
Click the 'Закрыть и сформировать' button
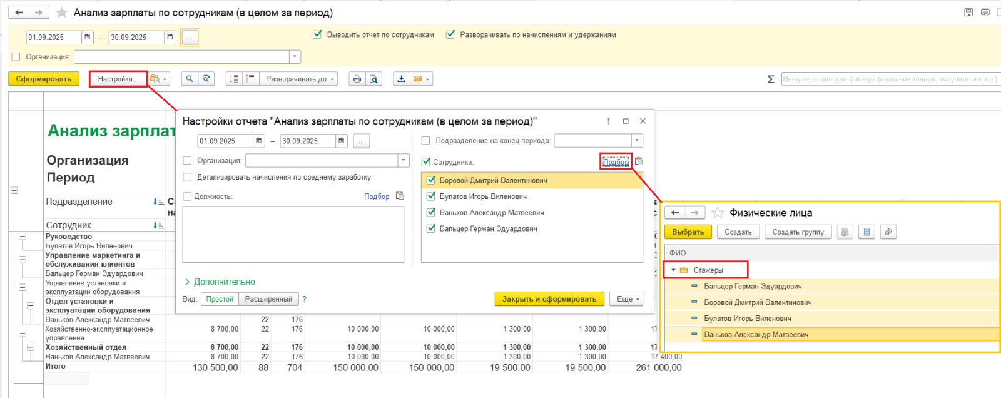click(549, 299)
